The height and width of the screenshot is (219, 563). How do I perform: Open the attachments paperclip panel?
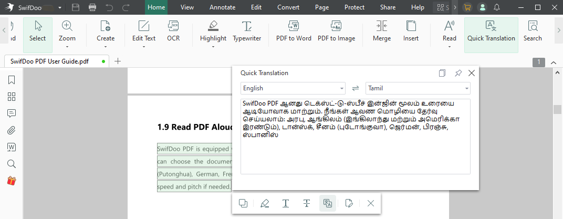coord(12,130)
